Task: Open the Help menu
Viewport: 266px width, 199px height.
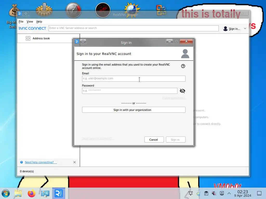Action: pyautogui.click(x=39, y=22)
